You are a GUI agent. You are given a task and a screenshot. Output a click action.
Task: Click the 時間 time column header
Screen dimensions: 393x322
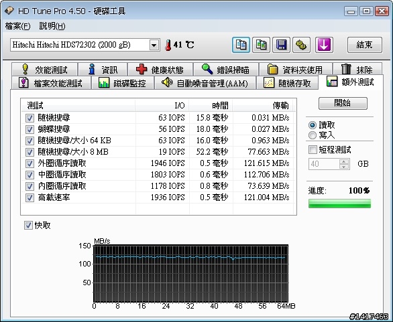pos(211,106)
